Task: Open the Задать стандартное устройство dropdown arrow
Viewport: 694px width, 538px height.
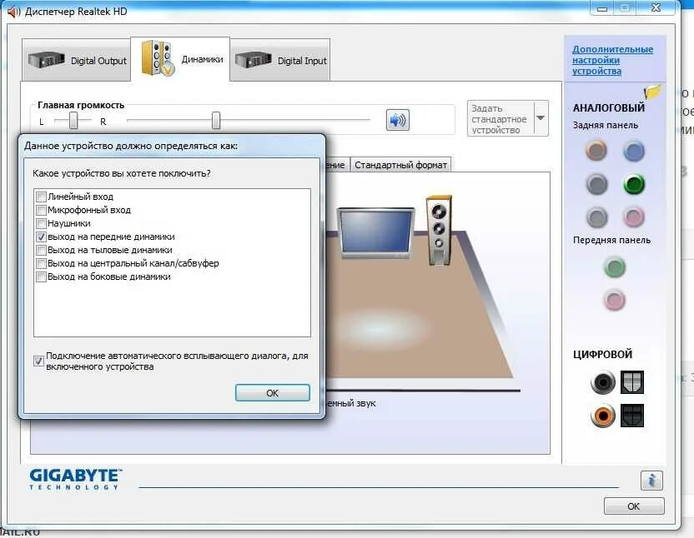Action: coord(541,118)
